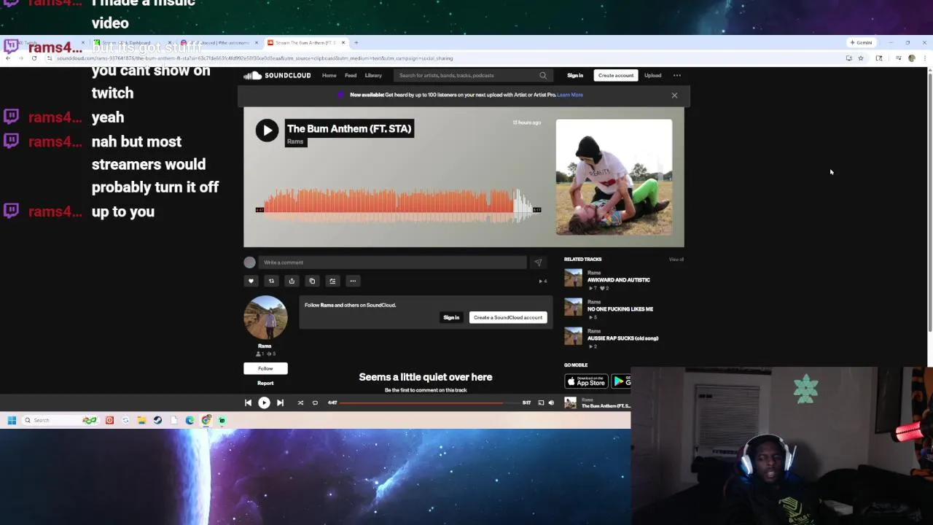Image resolution: width=933 pixels, height=525 pixels.
Task: Open Chrome three-dot menu
Action: (924, 58)
